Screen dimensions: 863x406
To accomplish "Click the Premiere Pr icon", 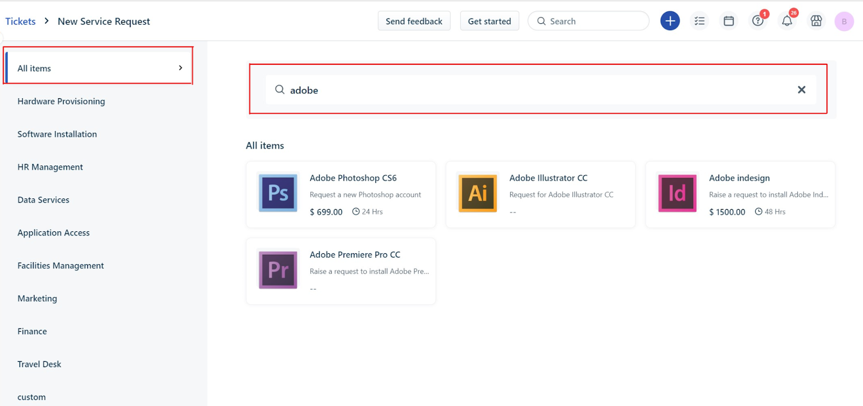I will tap(278, 269).
